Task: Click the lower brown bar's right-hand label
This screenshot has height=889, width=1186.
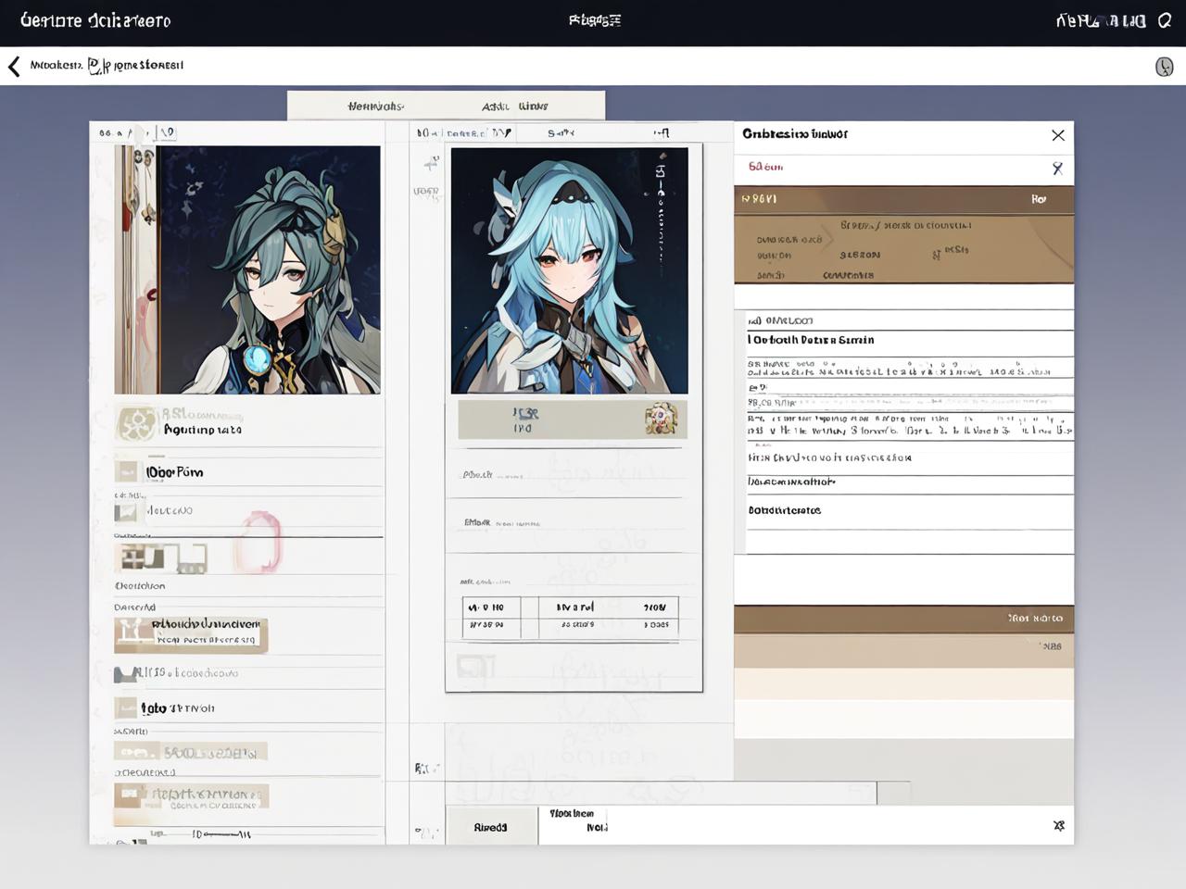Action: click(x=1036, y=619)
